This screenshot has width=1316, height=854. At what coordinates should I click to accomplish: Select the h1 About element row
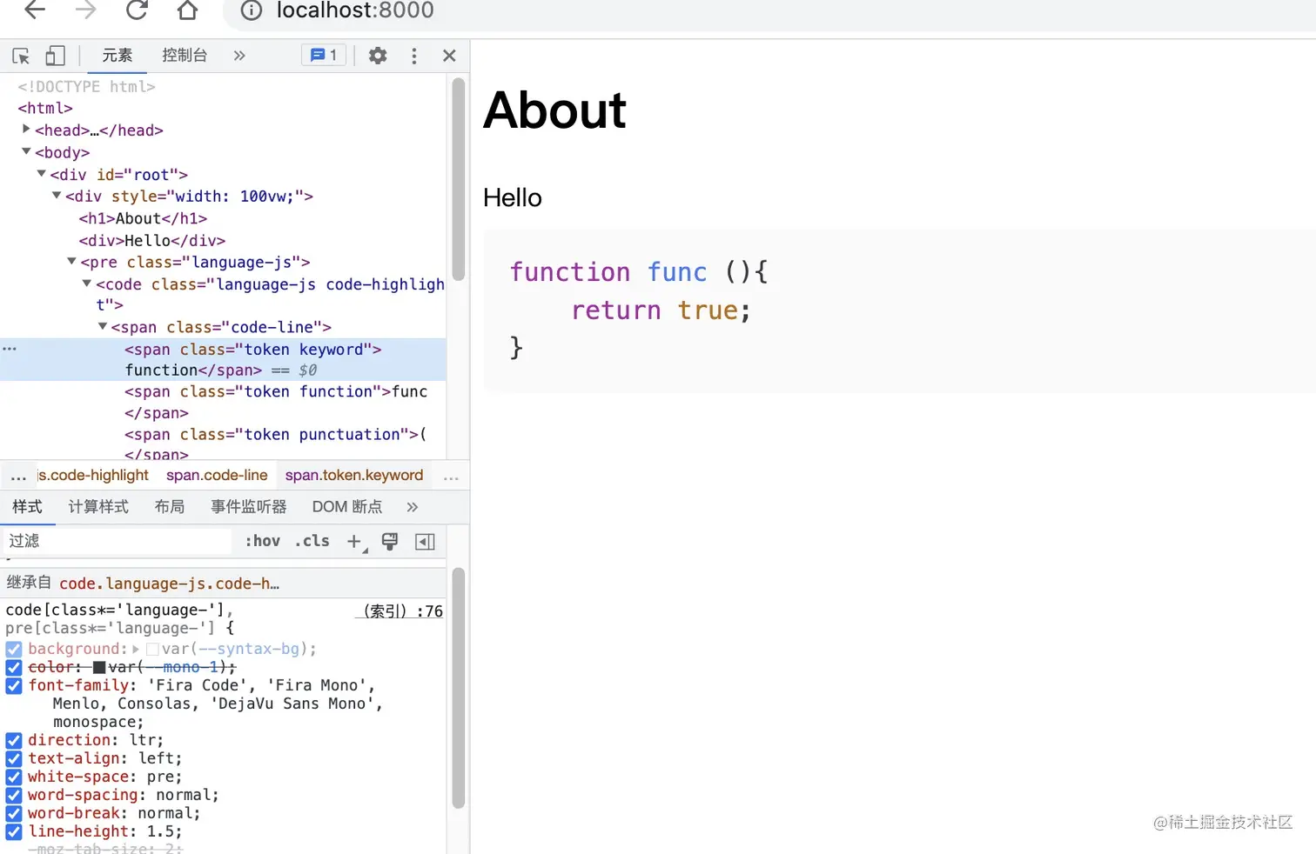[143, 218]
